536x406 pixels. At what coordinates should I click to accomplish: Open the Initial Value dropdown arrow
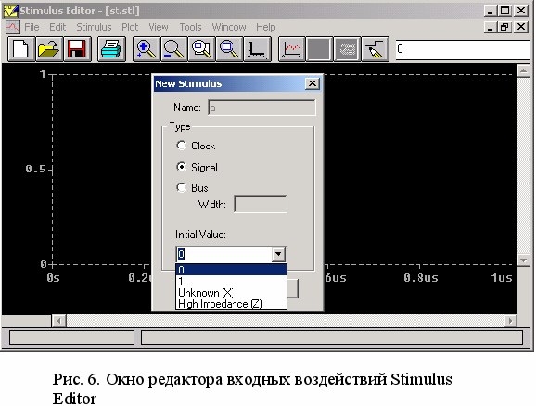(278, 254)
